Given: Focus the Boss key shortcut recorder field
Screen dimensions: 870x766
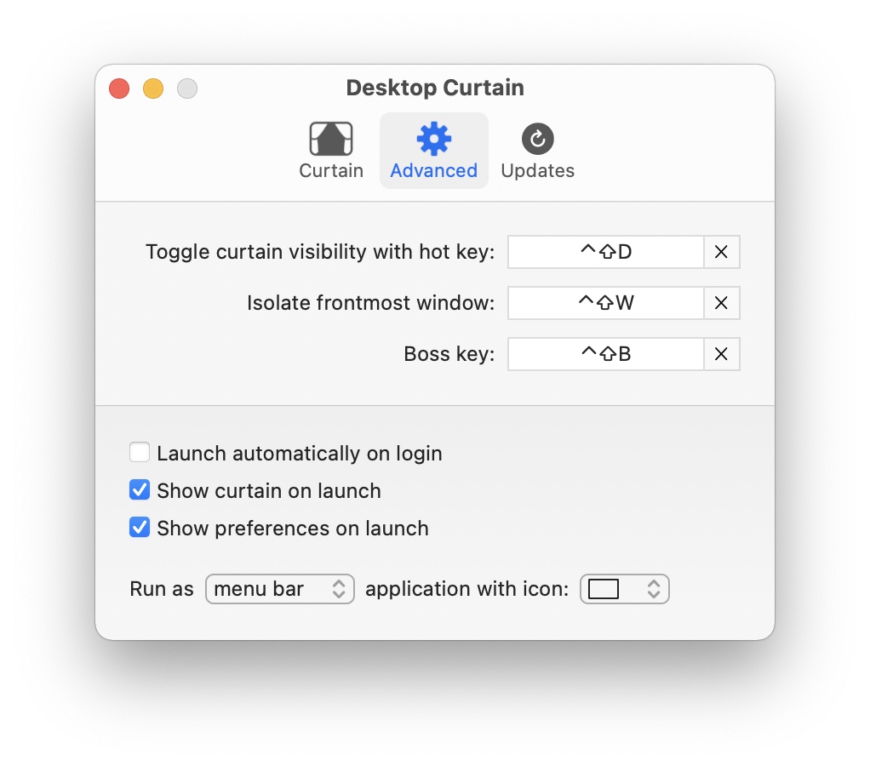Looking at the screenshot, I should [605, 354].
